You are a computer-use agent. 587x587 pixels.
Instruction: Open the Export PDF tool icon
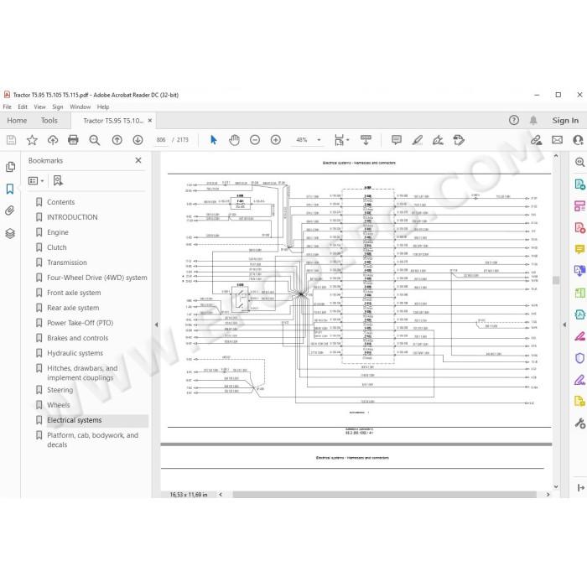(579, 184)
